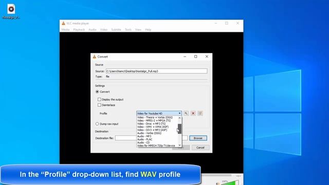
Task: Open the Tools menu in VLC
Action: (x=128, y=30)
